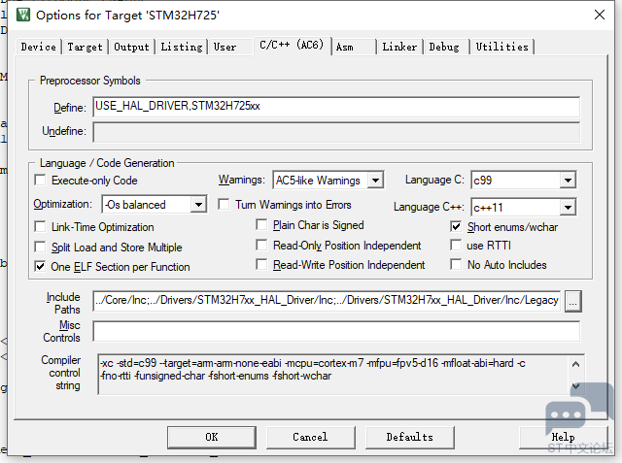
Task: Click the Define preprocessor symbols field
Action: [336, 107]
